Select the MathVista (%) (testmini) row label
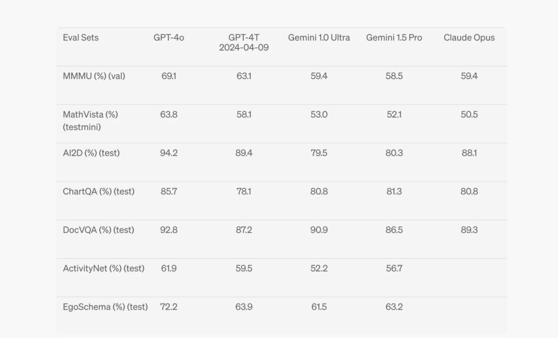Viewport: 558px width, 338px height. [x=90, y=121]
